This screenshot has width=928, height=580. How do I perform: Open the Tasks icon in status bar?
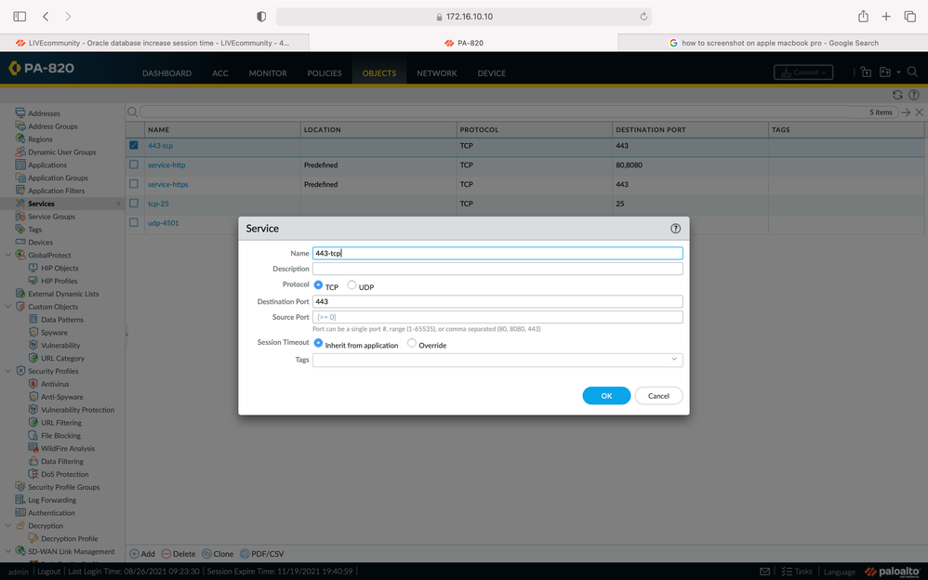[787, 572]
